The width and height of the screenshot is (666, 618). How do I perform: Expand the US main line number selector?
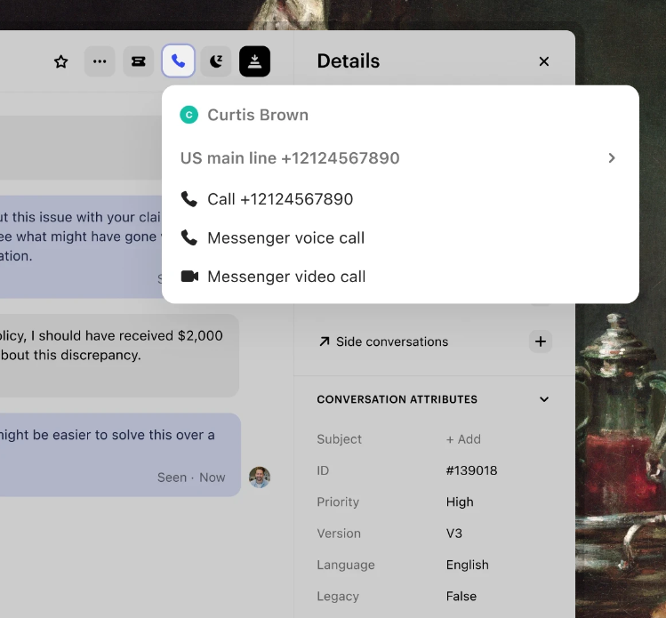pyautogui.click(x=611, y=158)
